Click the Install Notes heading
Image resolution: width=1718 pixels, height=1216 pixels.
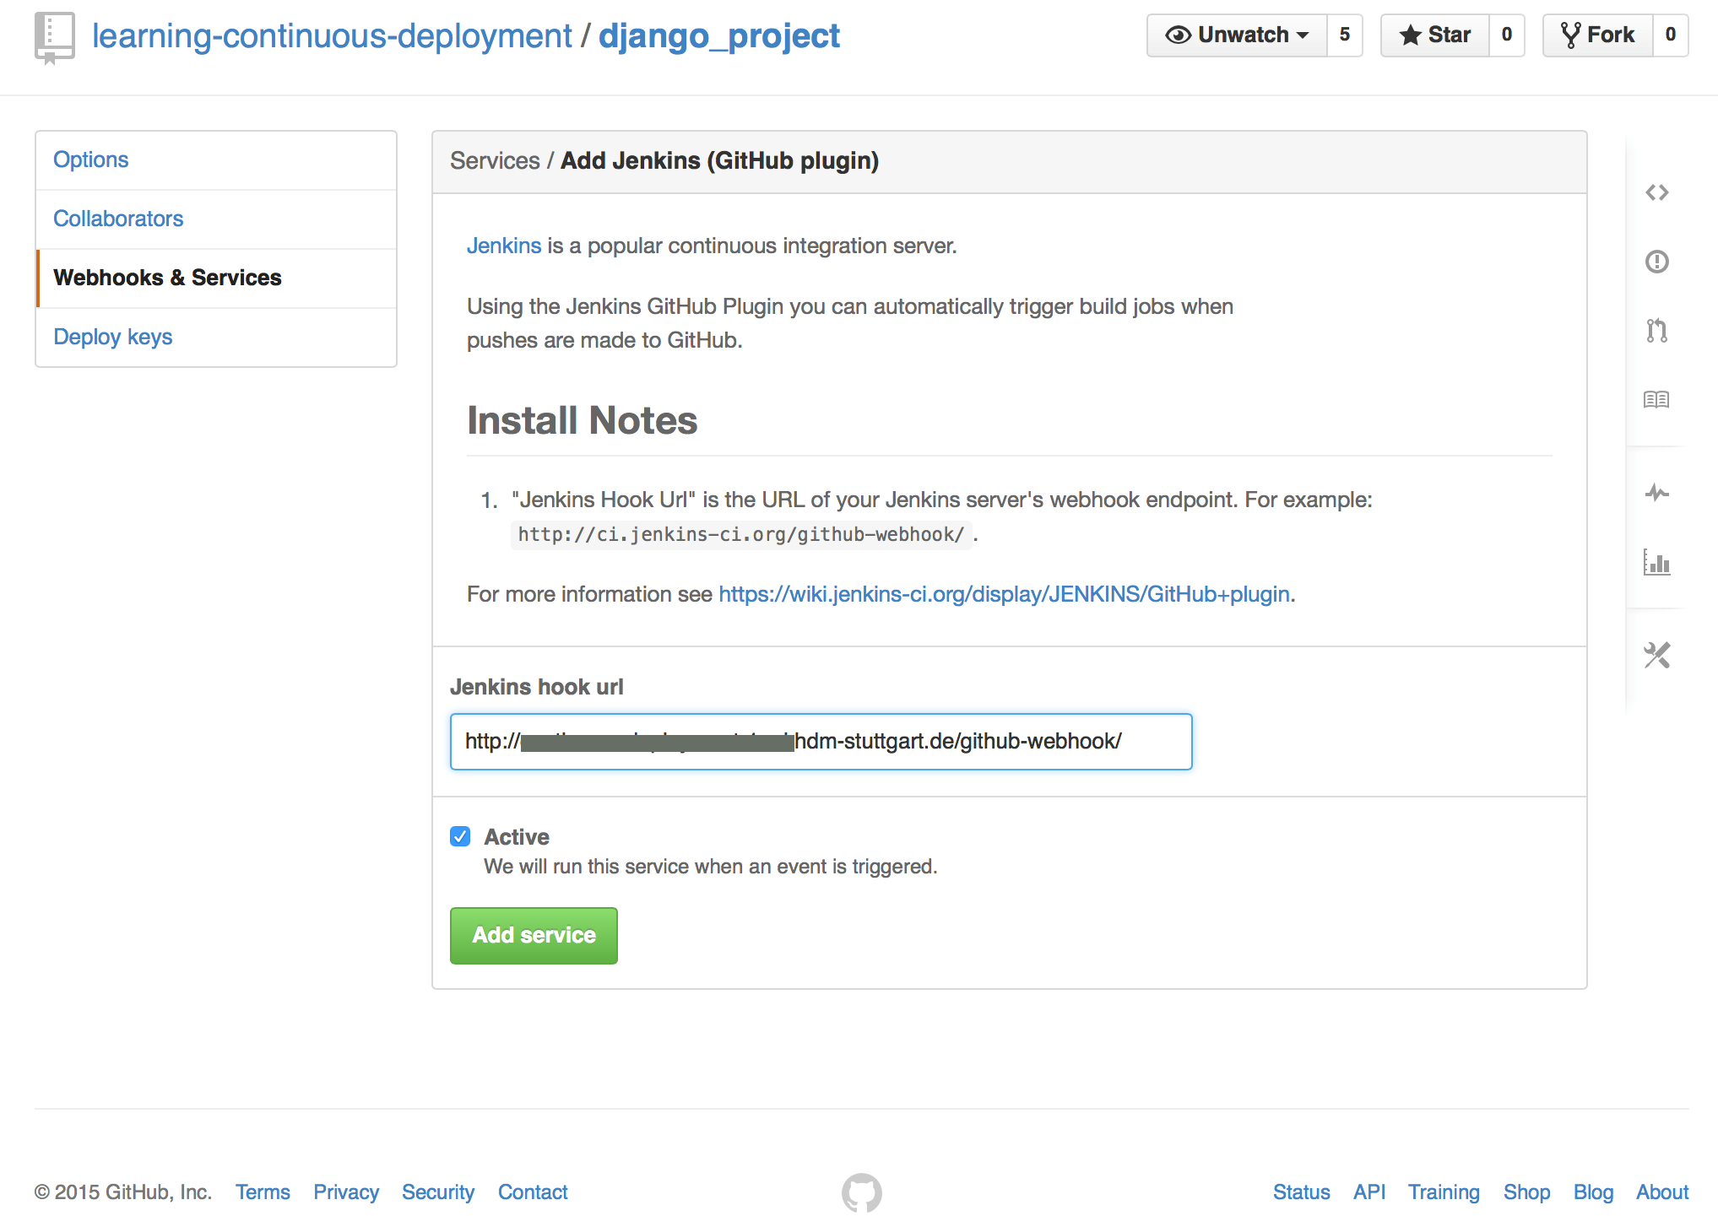(x=582, y=420)
